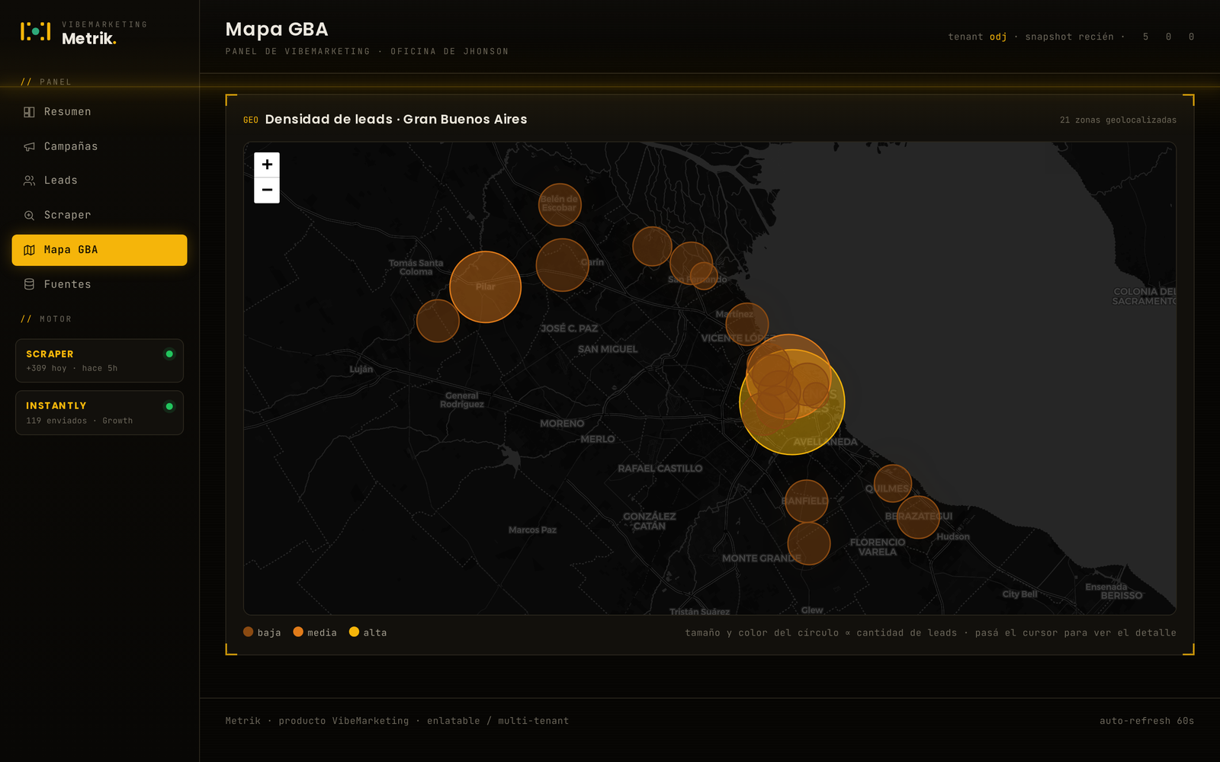
Task: Open Resumen from the sidebar
Action: point(99,112)
